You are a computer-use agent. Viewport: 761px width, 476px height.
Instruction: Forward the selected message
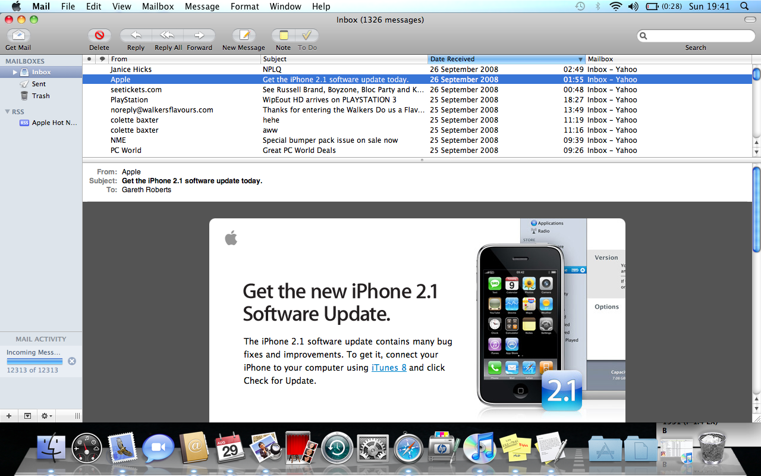[x=200, y=36]
